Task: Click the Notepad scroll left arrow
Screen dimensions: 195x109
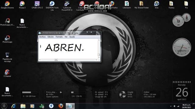Action: (x=40, y=60)
